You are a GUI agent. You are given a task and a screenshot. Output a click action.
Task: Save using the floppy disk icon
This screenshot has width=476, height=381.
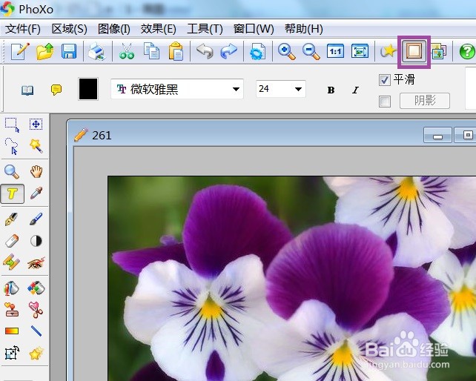pos(69,51)
